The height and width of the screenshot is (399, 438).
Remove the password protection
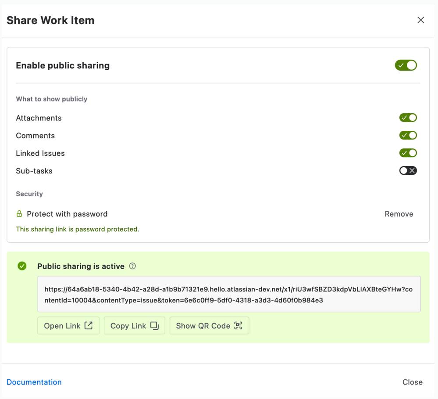(399, 214)
